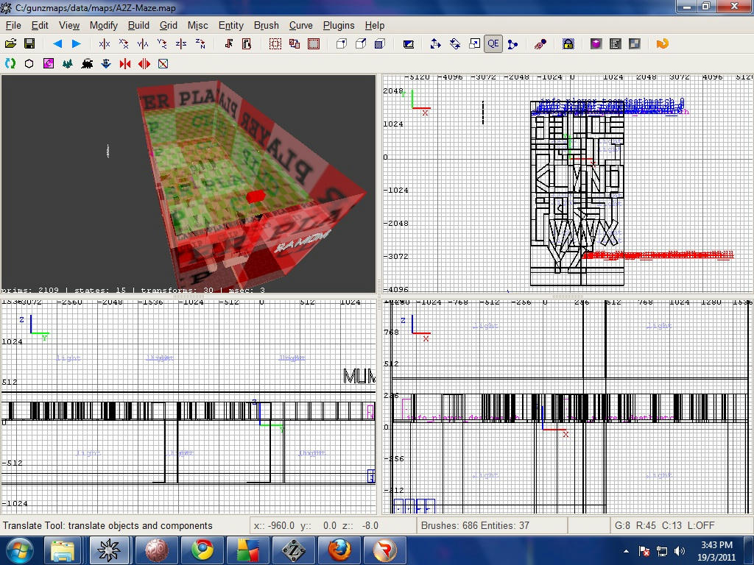This screenshot has height=565, width=754.
Task: Click the train icon on the second toolbar row
Action: (86, 63)
